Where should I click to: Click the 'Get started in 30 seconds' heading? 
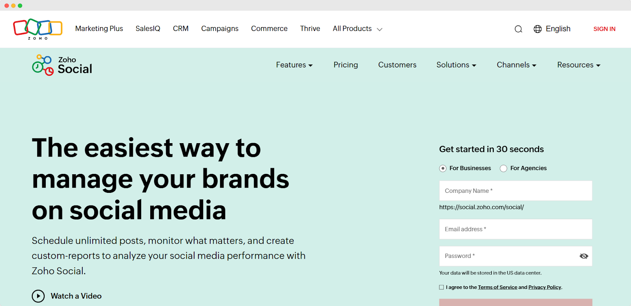[x=491, y=149]
